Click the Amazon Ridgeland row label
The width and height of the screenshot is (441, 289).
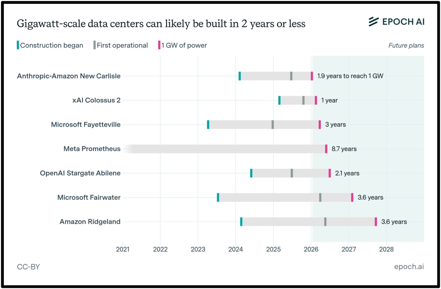[90, 222]
